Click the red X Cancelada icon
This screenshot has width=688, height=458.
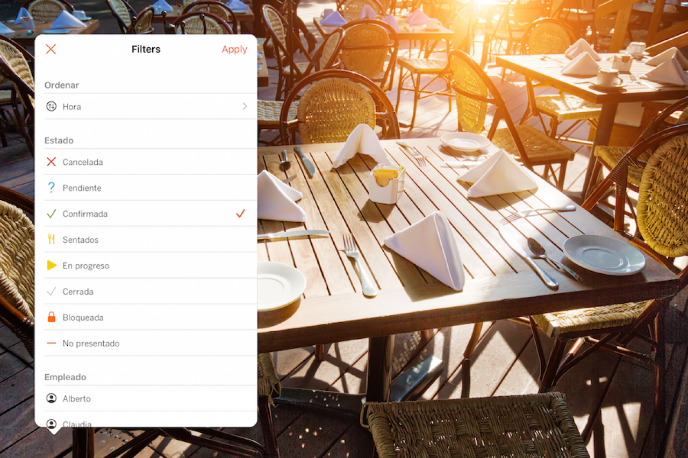click(x=51, y=162)
